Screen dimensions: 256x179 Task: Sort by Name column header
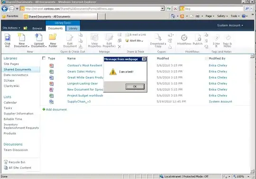71,58
